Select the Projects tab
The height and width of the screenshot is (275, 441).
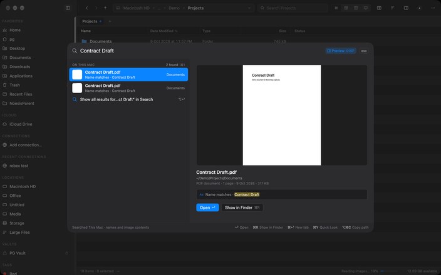[x=91, y=21]
